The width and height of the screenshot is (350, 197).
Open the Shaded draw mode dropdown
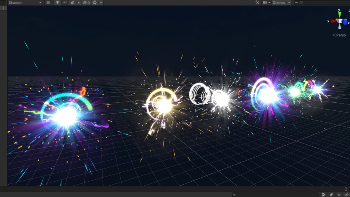pos(25,3)
